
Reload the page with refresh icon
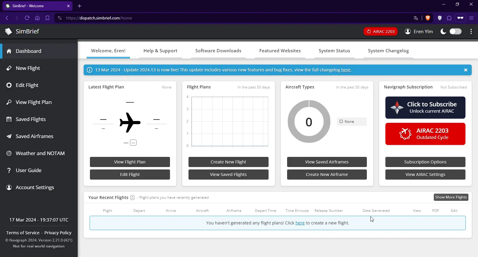point(27,18)
